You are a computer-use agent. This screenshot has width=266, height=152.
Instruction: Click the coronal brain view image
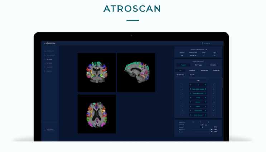coord(97,72)
